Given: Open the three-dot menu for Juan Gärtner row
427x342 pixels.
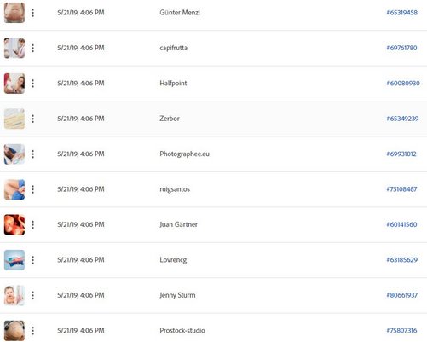Looking at the screenshot, I should (x=33, y=224).
